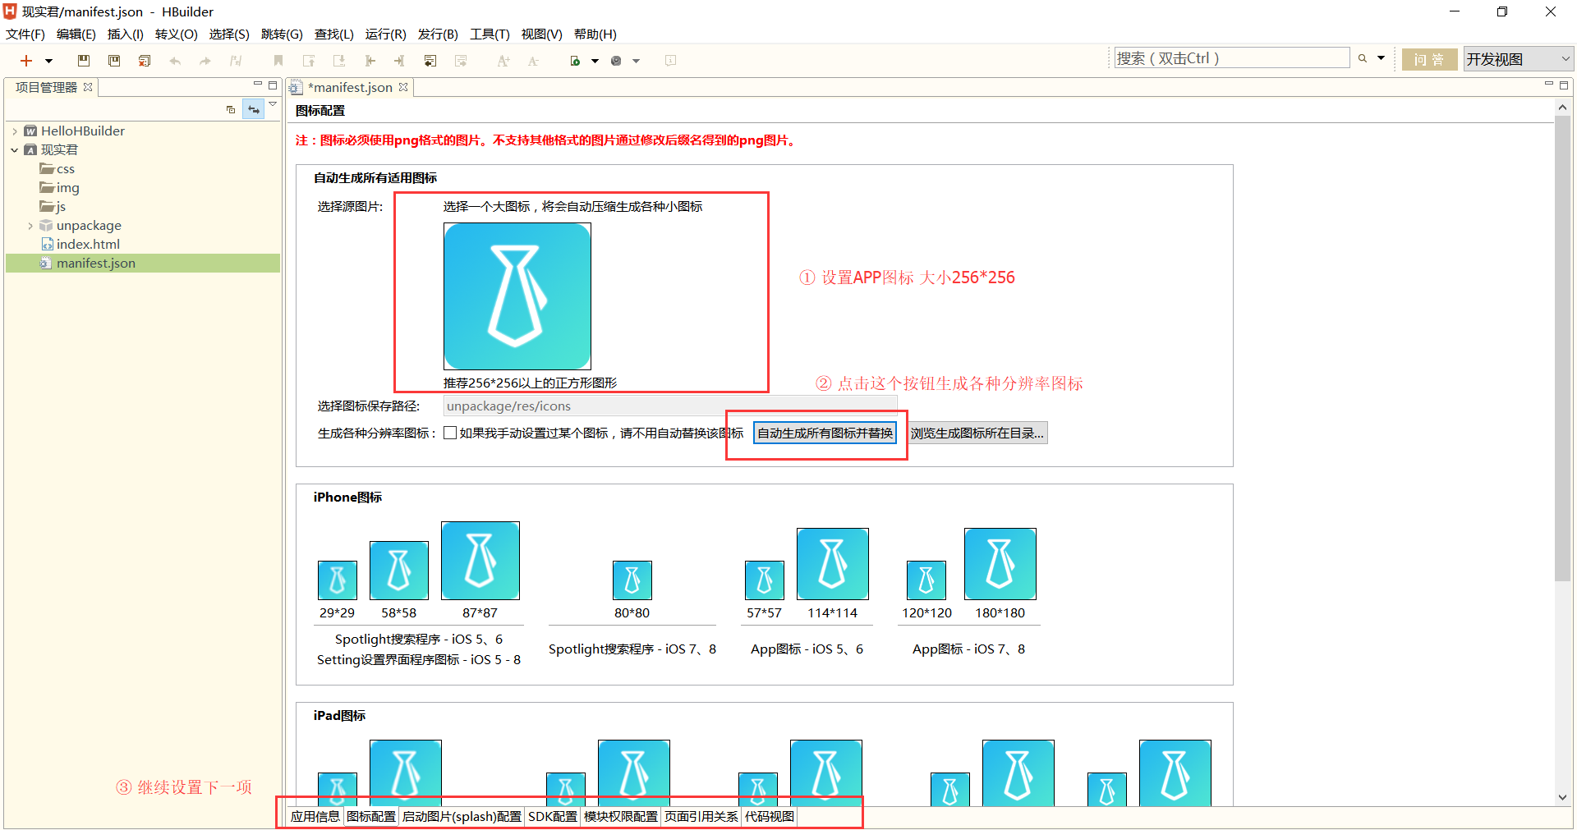Viewport: 1577px width, 830px height.
Task: Click the left-pointing outdent arrow icon
Action: tap(370, 61)
